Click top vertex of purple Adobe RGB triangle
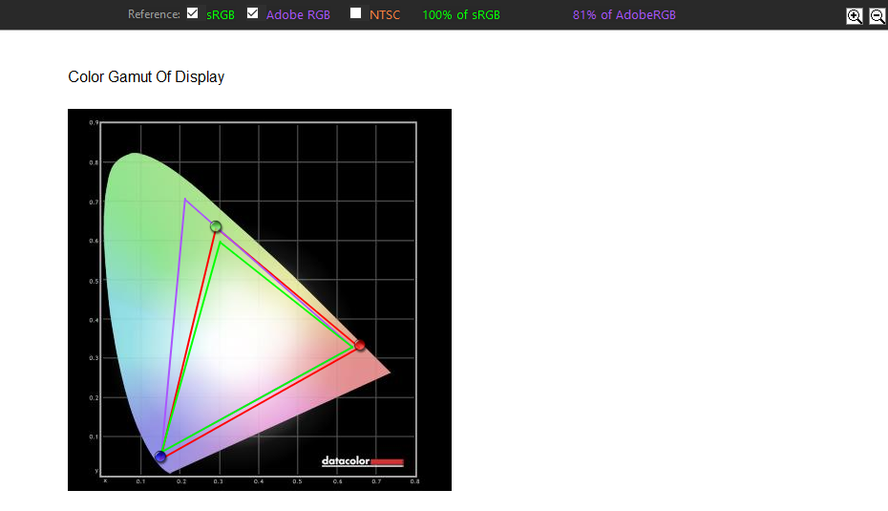 pyautogui.click(x=185, y=199)
